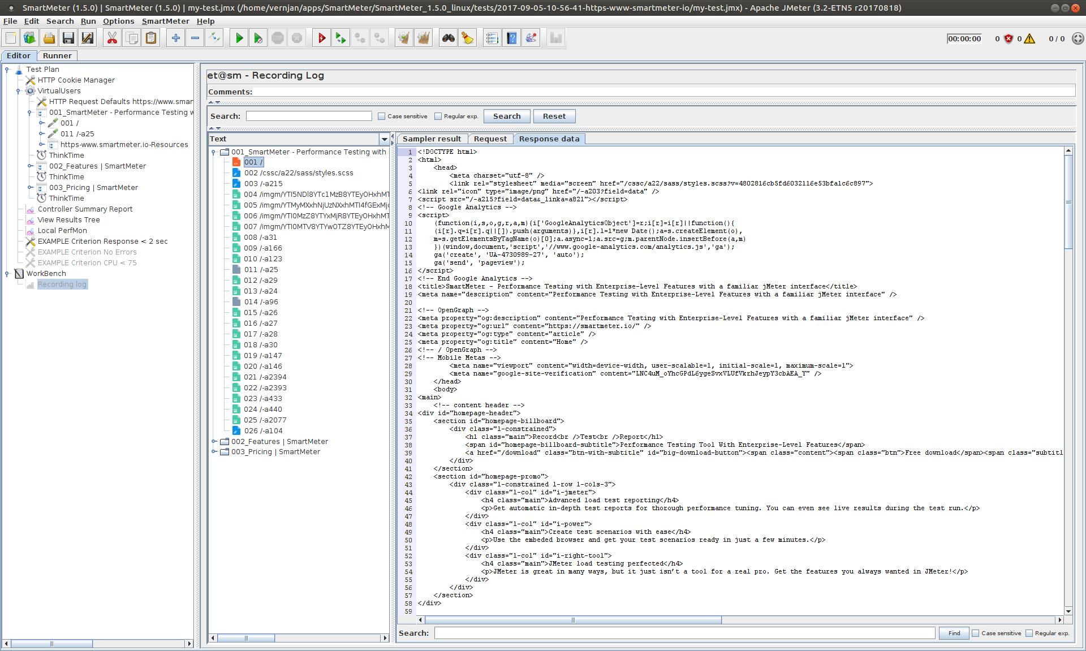
Task: Click the top Search input field
Action: (x=309, y=117)
